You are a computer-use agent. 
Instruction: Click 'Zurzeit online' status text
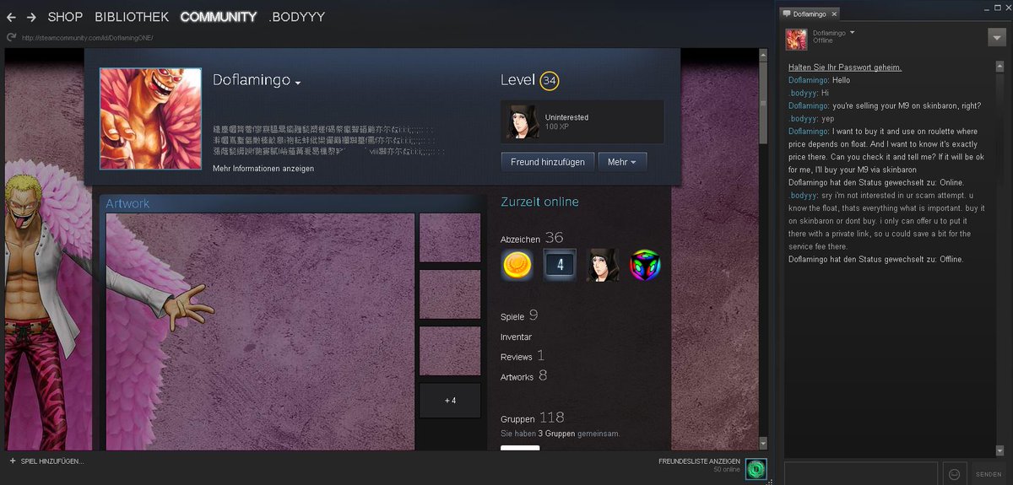(539, 202)
